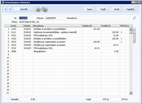This screenshot has height=104, width=142.
Task: Go to the previous record arrow
Action: click(5, 9)
